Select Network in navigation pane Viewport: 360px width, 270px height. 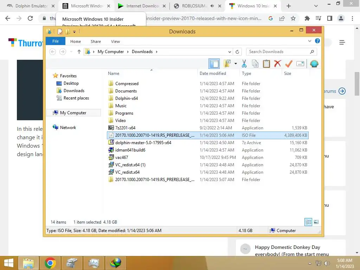click(x=68, y=127)
